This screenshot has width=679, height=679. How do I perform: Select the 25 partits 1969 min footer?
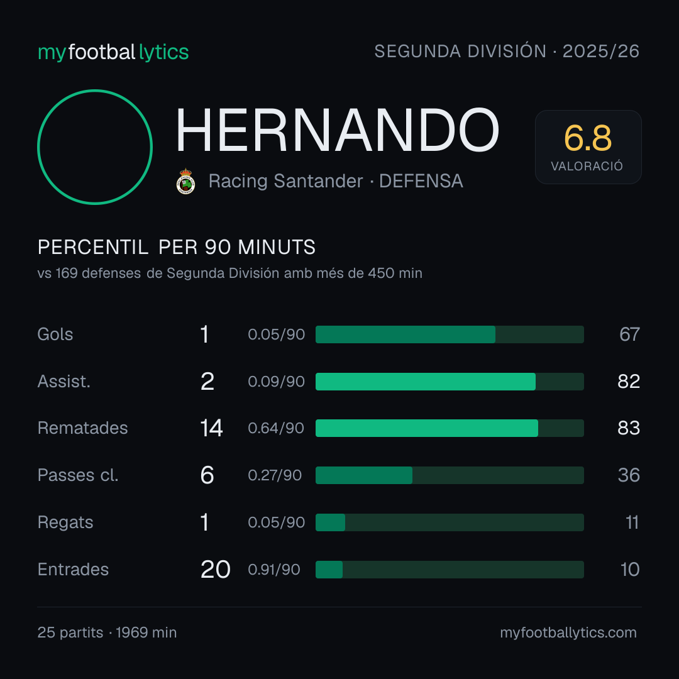(x=107, y=632)
